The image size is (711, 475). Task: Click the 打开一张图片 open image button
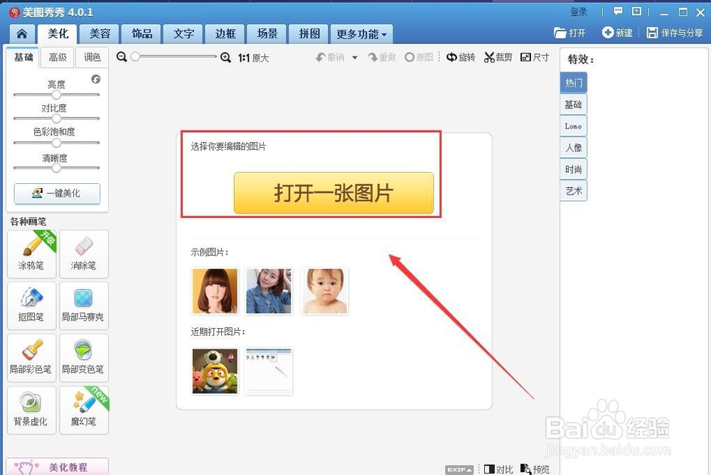click(x=334, y=193)
